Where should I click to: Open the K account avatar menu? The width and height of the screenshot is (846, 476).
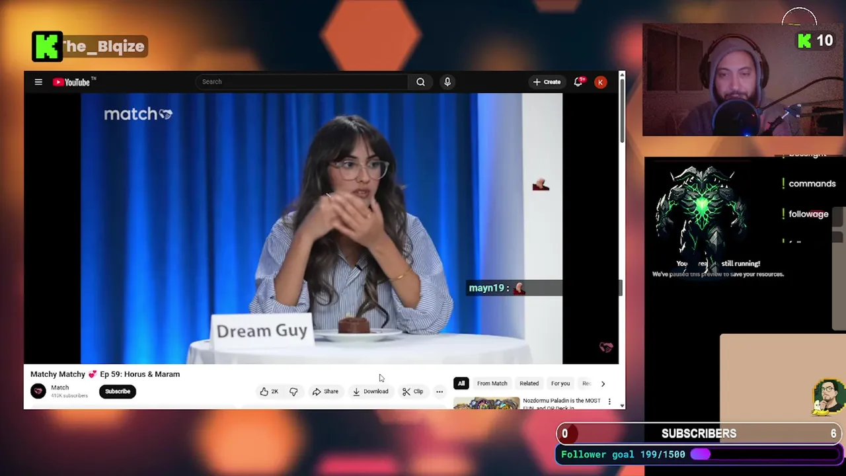600,82
